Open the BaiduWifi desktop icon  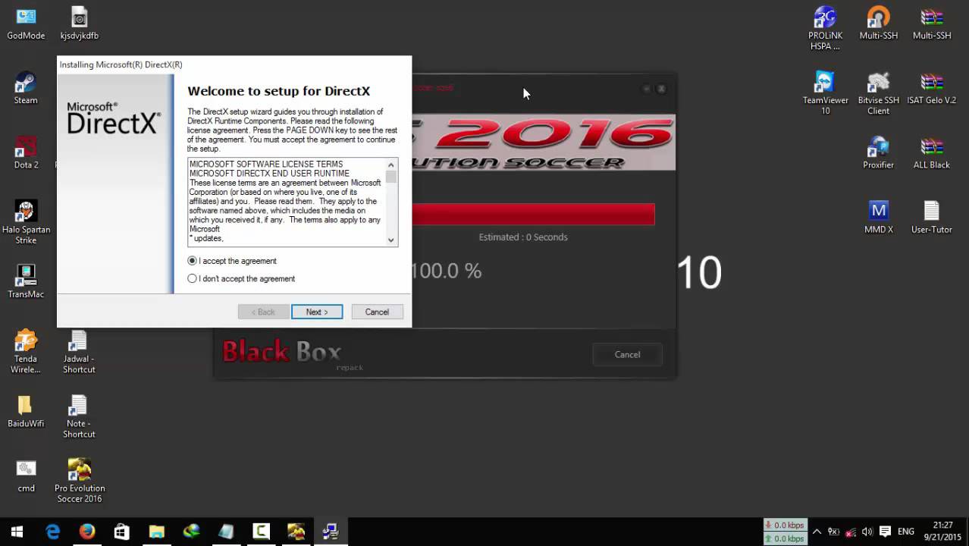click(26, 411)
